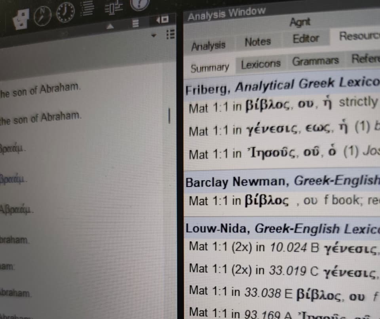Open help with the question mark icon
Viewport: 380px width, 319px height.
pos(141,4)
